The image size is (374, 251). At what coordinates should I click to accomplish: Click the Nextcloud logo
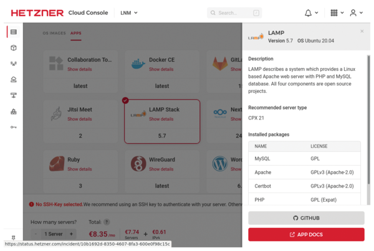point(220,113)
